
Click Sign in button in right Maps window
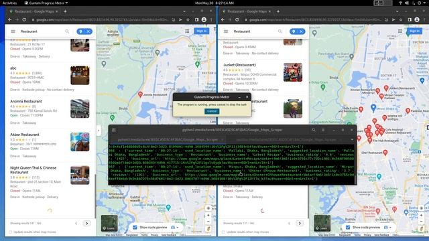pyautogui.click(x=414, y=31)
